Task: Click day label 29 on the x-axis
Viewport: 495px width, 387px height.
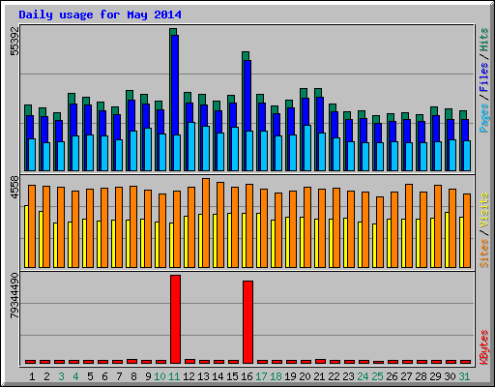Action: coord(435,376)
